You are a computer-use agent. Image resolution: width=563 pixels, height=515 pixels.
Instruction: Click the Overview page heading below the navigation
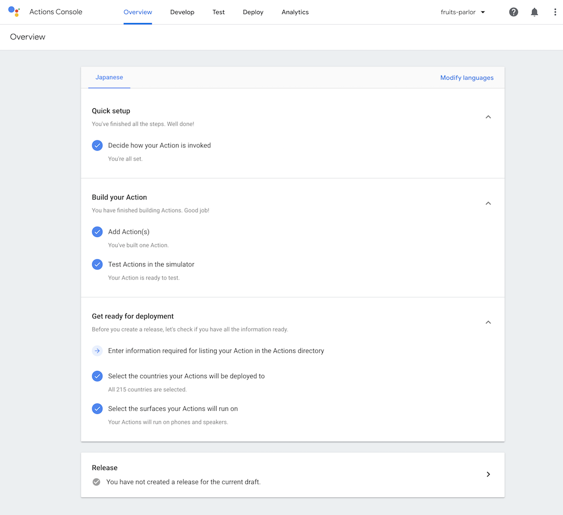point(27,37)
